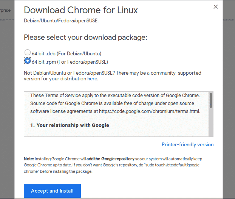Close the Download Chrome dialog
Viewport: 235px width, 199px height.
pos(216,7)
